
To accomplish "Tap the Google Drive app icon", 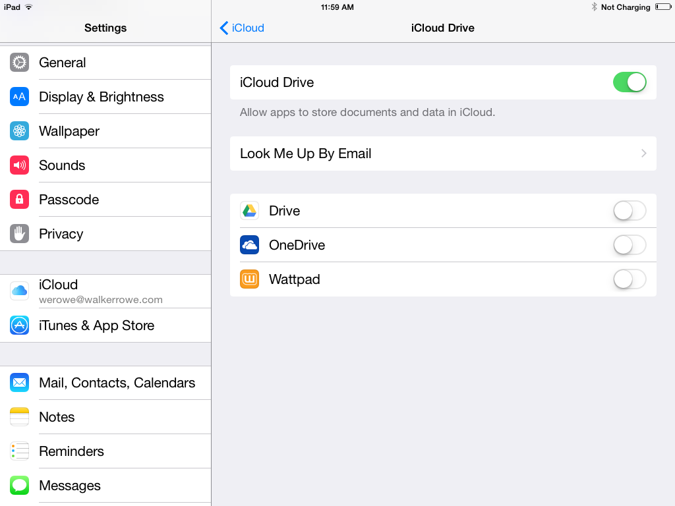I will tap(249, 211).
